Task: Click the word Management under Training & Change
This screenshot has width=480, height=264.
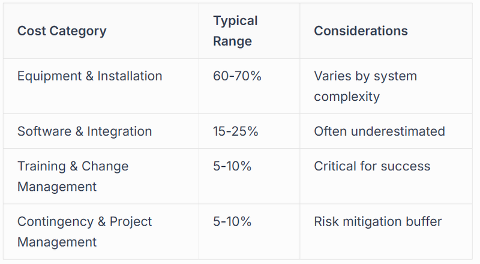Action: 57,187
